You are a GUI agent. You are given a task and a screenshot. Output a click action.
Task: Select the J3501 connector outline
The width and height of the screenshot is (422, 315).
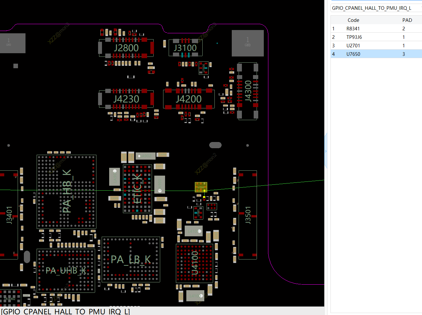click(x=247, y=215)
